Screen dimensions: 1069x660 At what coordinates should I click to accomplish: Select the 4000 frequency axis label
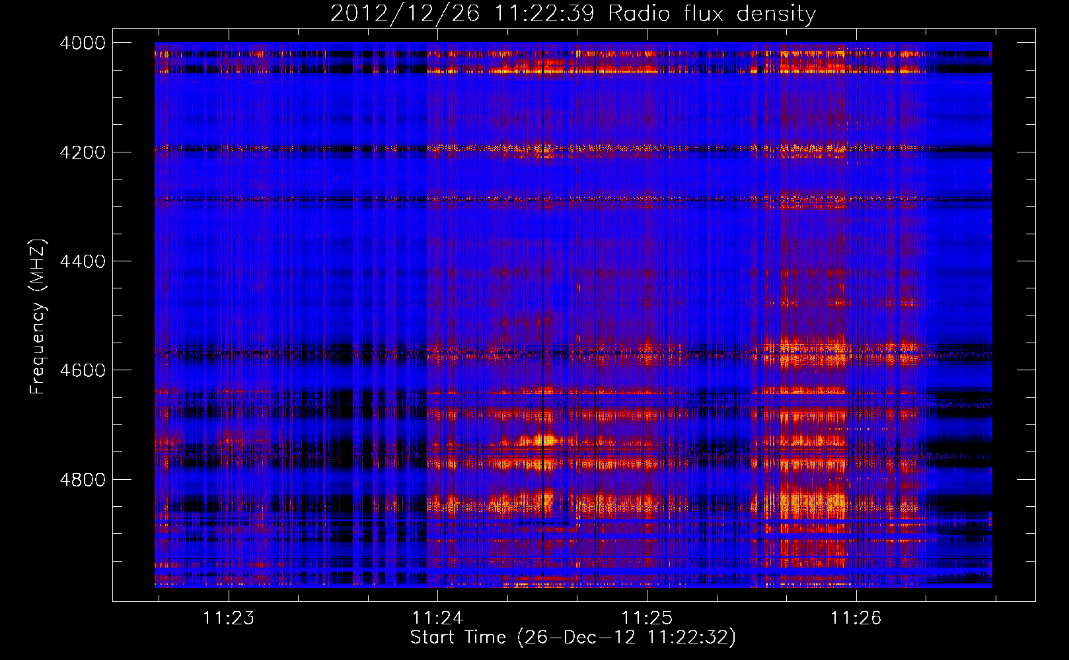pos(83,43)
